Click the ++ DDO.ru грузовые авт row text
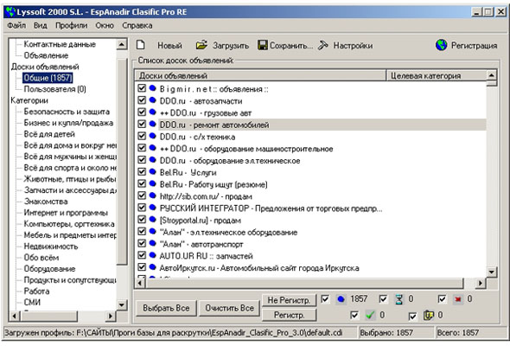This screenshot has width=510, height=346. 206,113
